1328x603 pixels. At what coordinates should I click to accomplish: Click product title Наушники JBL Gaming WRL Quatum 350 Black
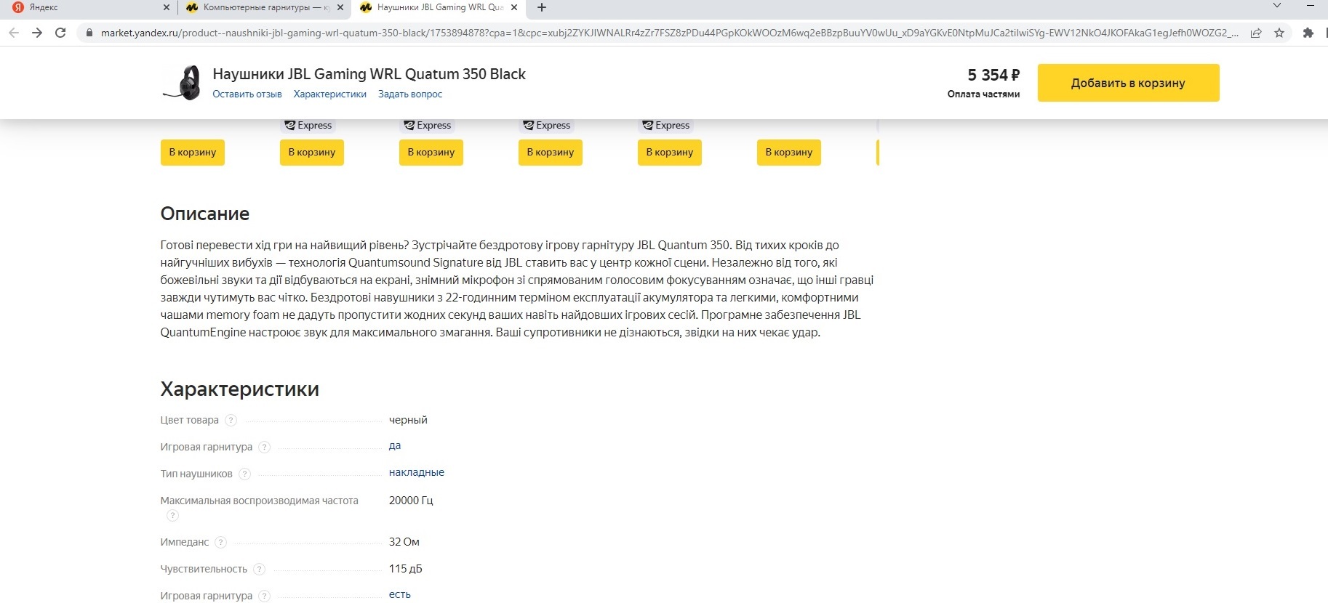point(369,74)
